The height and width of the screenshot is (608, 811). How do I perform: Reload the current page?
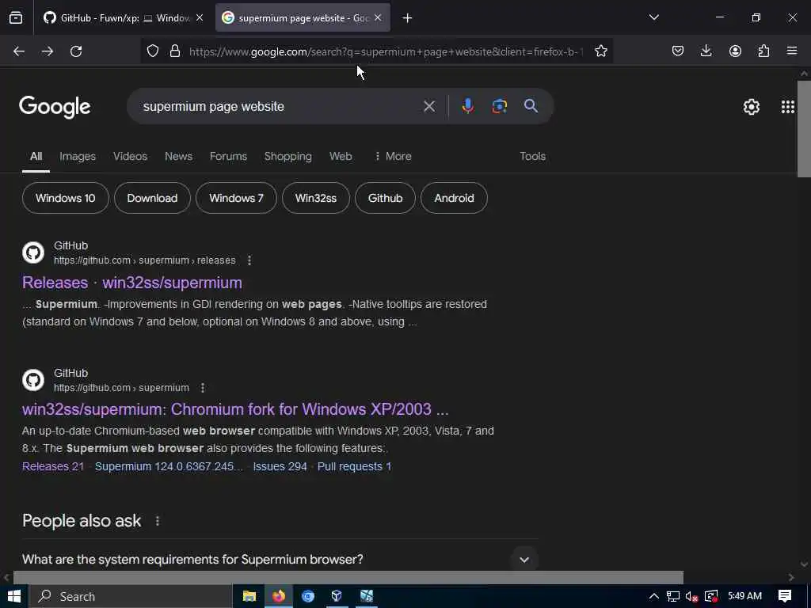coord(76,51)
